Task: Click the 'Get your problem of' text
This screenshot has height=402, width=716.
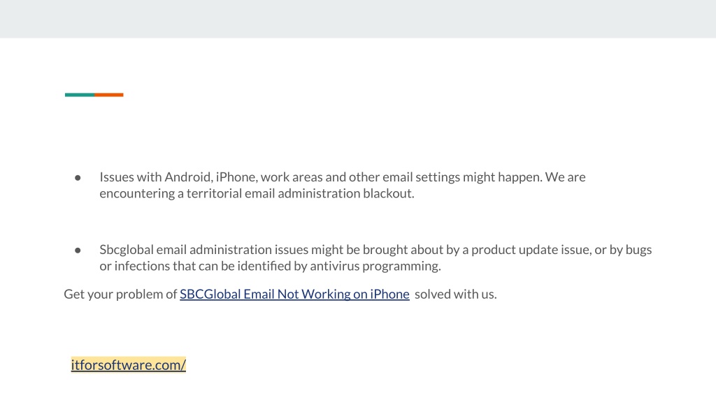Action: click(120, 294)
